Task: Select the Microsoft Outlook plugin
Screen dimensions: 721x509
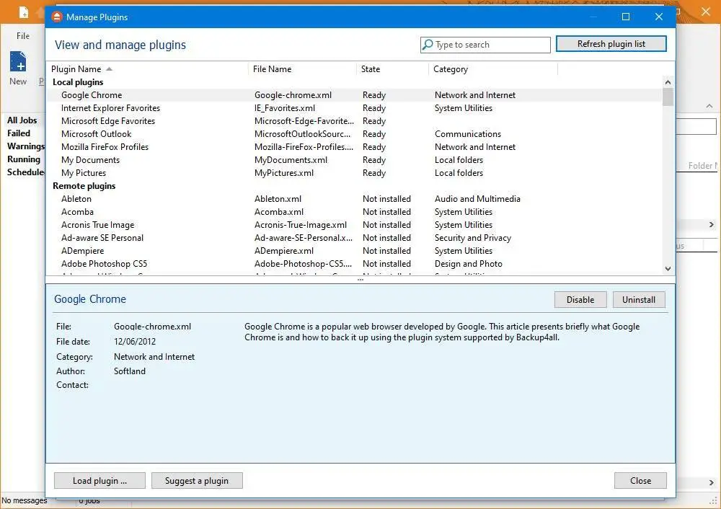Action: (x=355, y=134)
